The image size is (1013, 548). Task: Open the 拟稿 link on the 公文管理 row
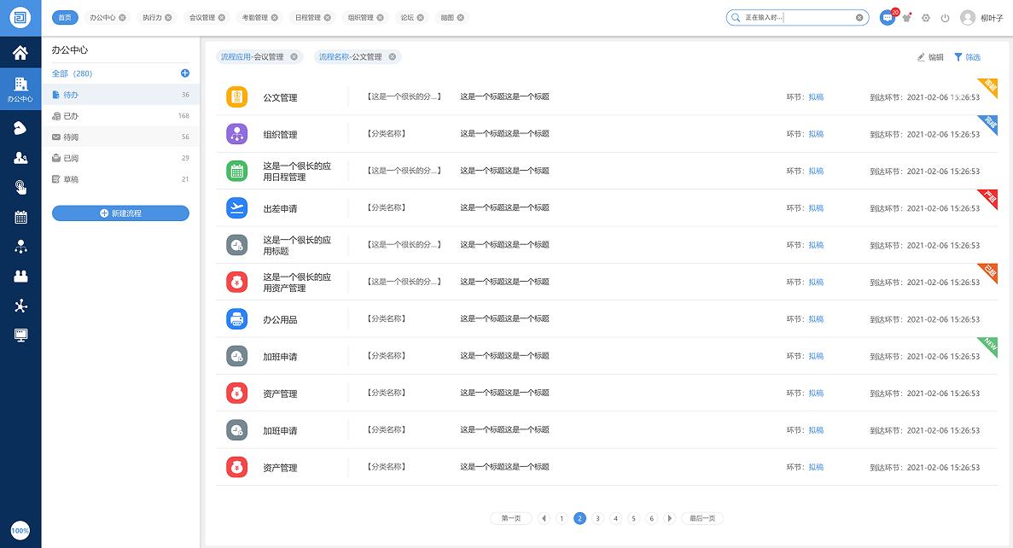coord(814,96)
